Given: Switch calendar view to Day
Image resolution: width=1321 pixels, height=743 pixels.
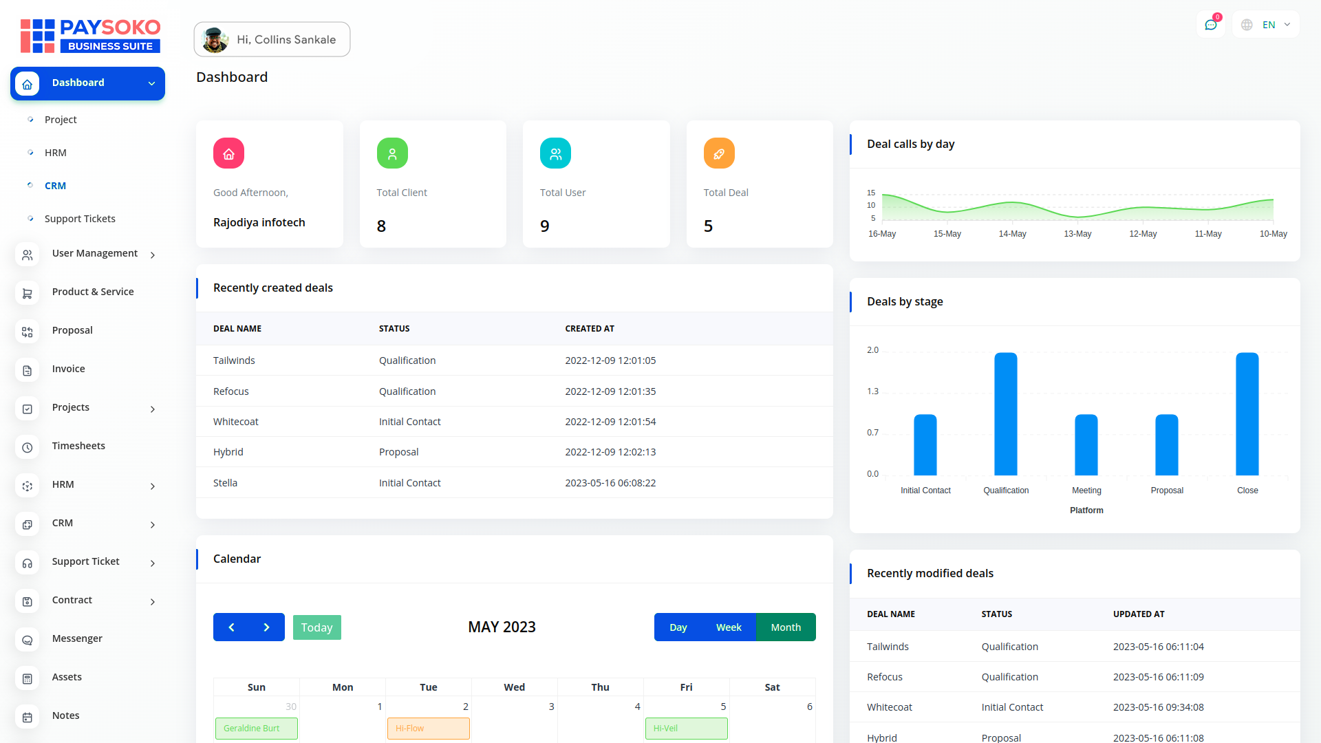Looking at the screenshot, I should coord(678,627).
